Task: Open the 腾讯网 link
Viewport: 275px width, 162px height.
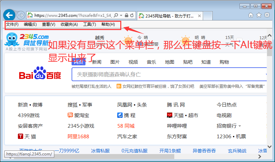Action: (176, 105)
